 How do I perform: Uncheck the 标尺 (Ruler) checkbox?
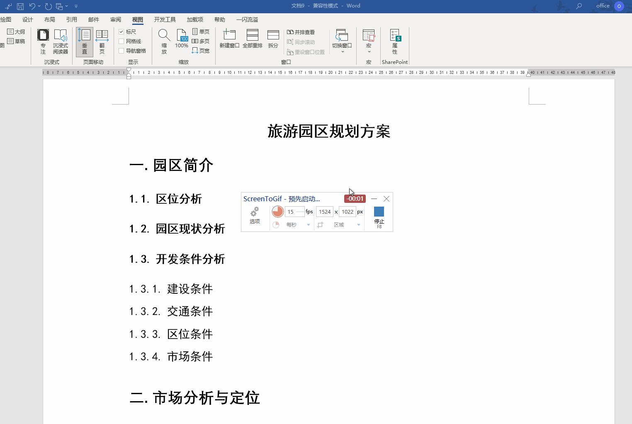click(122, 32)
